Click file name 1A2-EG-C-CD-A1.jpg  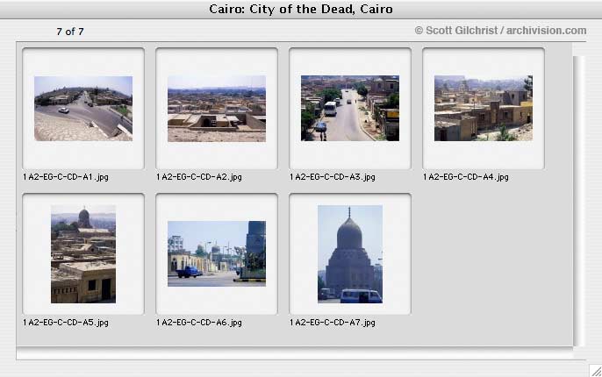(66, 177)
